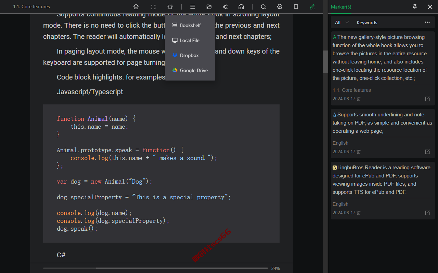Click the green A icon on gallery-style marker

[x=334, y=37]
